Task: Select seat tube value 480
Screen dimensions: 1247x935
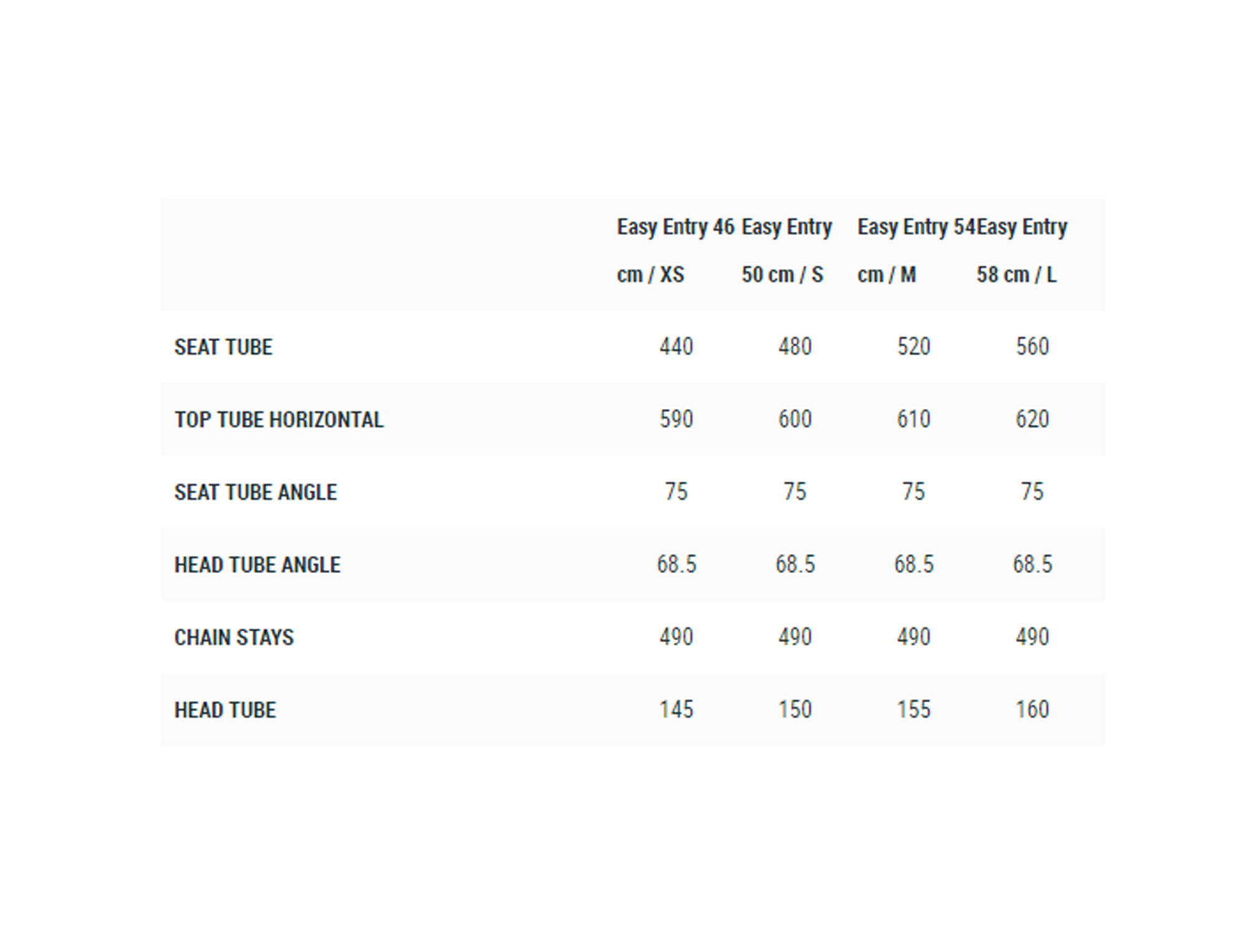Action: click(795, 347)
